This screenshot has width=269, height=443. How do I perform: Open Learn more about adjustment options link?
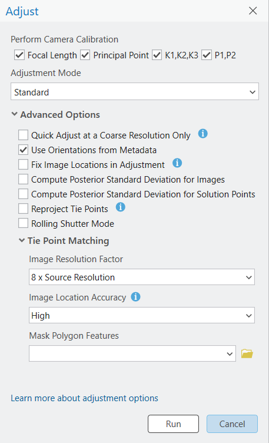coord(84,398)
